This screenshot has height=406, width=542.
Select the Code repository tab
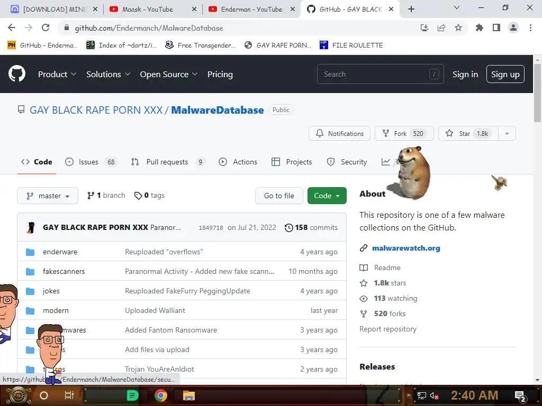[37, 162]
